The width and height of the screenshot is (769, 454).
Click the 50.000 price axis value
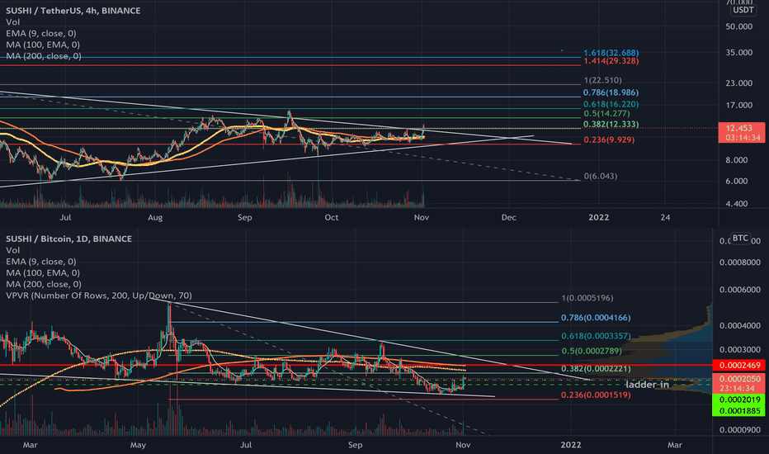click(738, 26)
